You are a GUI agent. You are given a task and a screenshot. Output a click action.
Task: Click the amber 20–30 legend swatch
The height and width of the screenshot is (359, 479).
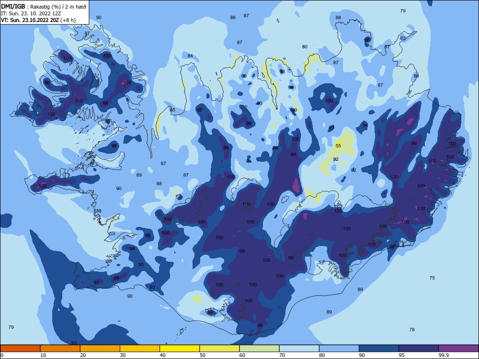[x=100, y=348]
